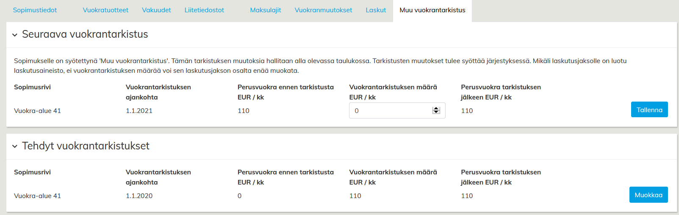Viewport: 679px width, 215px height.
Task: Select the Maksulajit tab
Action: [x=266, y=10]
